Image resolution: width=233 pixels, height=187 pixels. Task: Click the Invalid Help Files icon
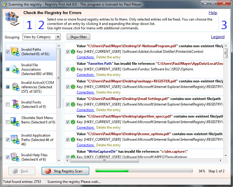point(15,157)
